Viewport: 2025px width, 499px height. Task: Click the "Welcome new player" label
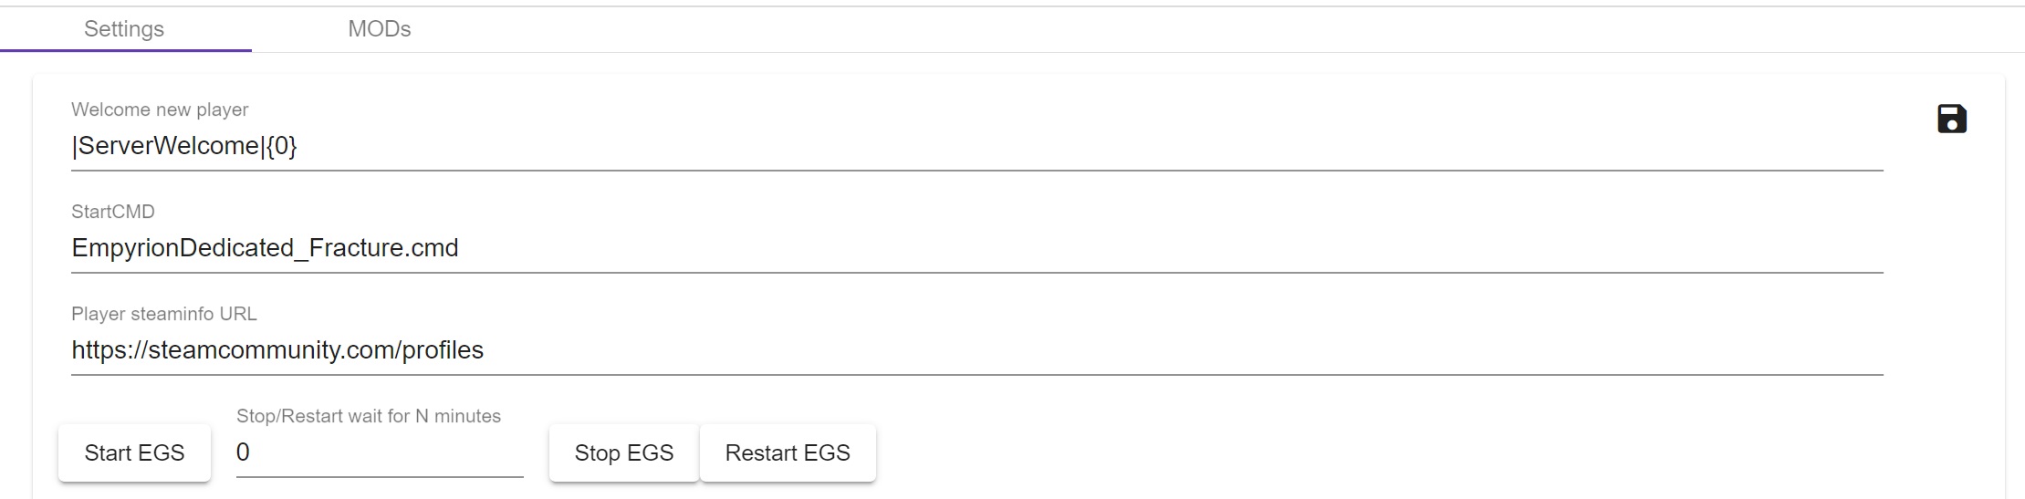click(160, 109)
